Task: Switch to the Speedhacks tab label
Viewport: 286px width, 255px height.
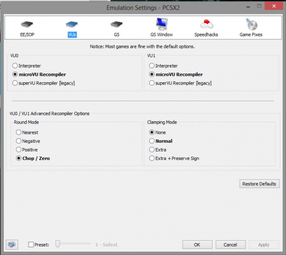Action: click(206, 34)
